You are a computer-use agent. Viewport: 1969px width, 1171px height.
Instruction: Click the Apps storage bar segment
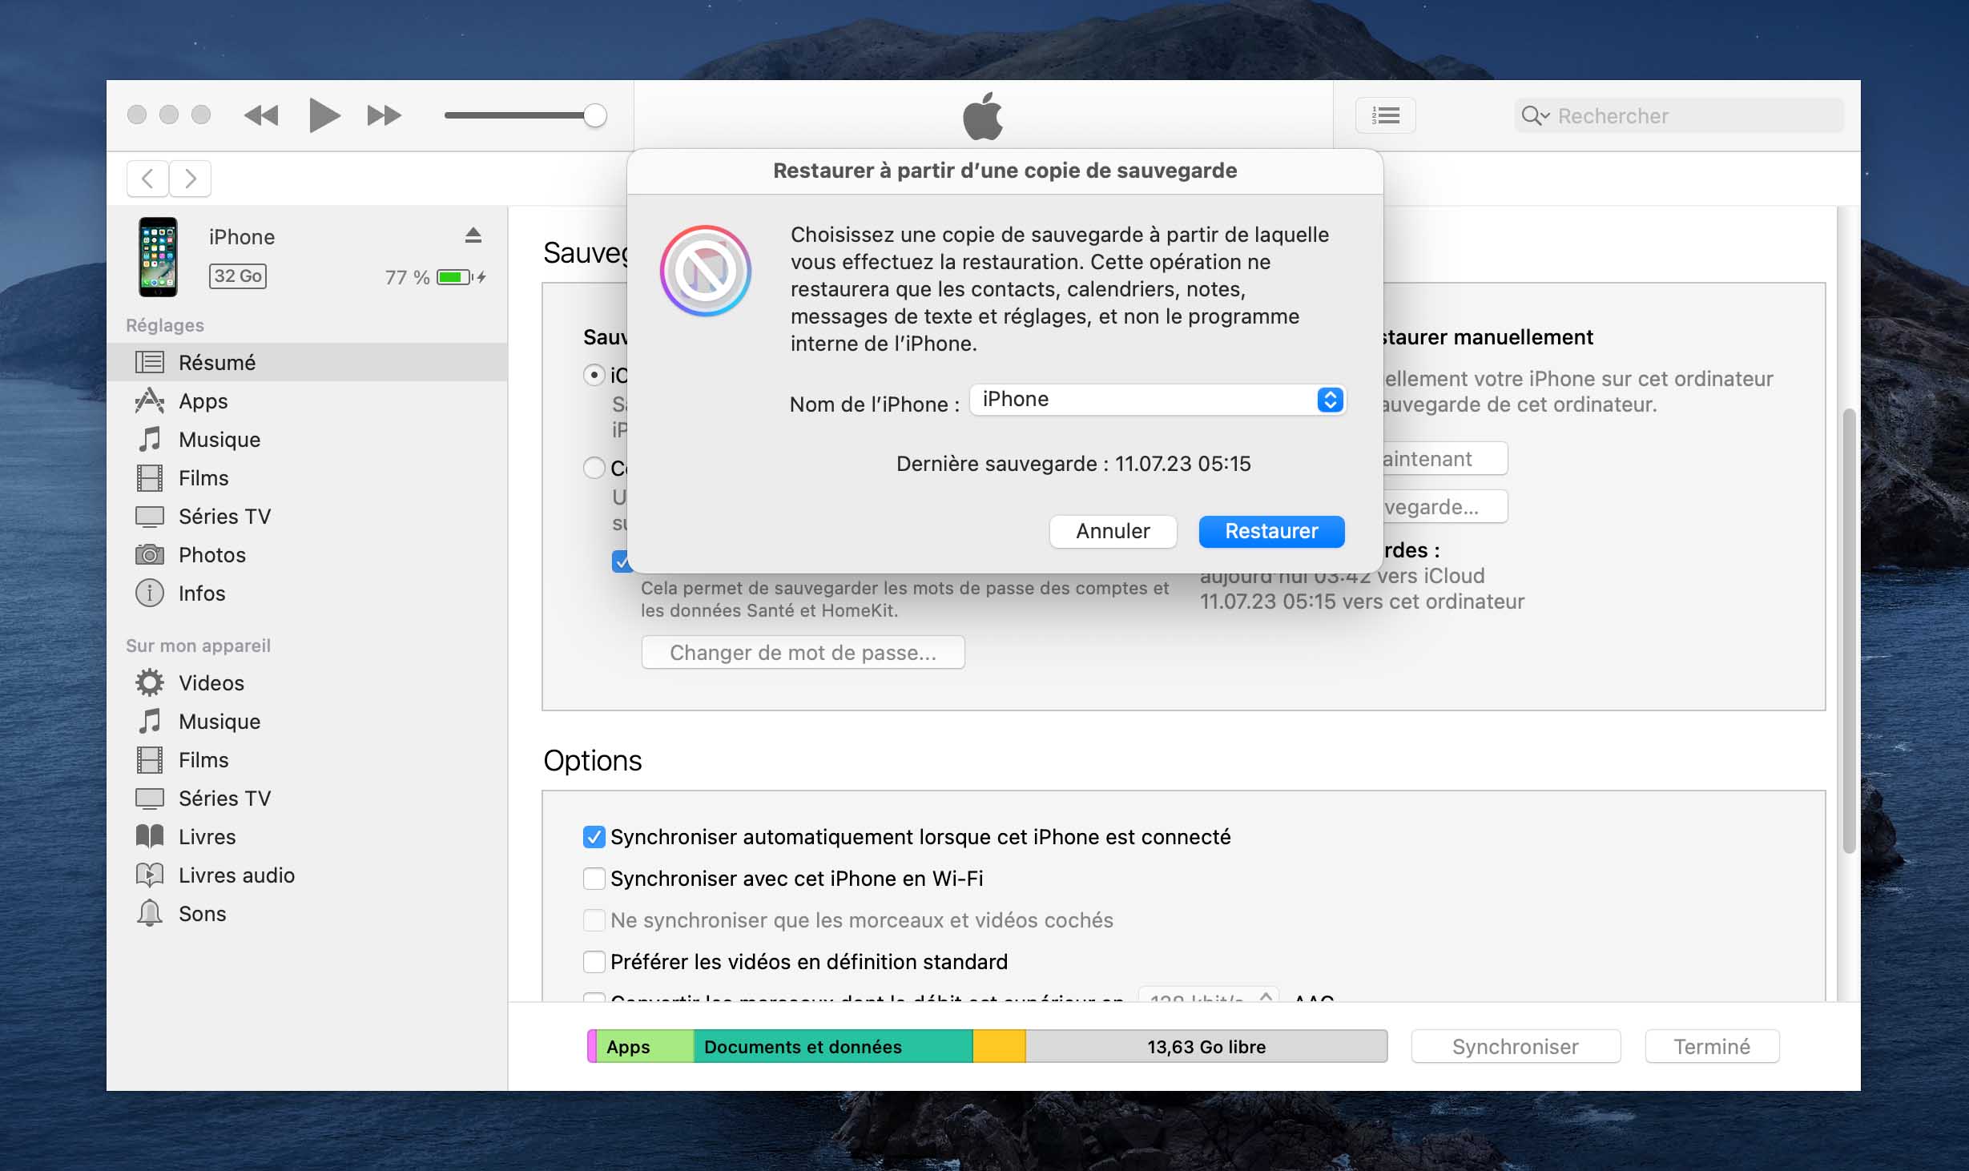[x=645, y=1046]
